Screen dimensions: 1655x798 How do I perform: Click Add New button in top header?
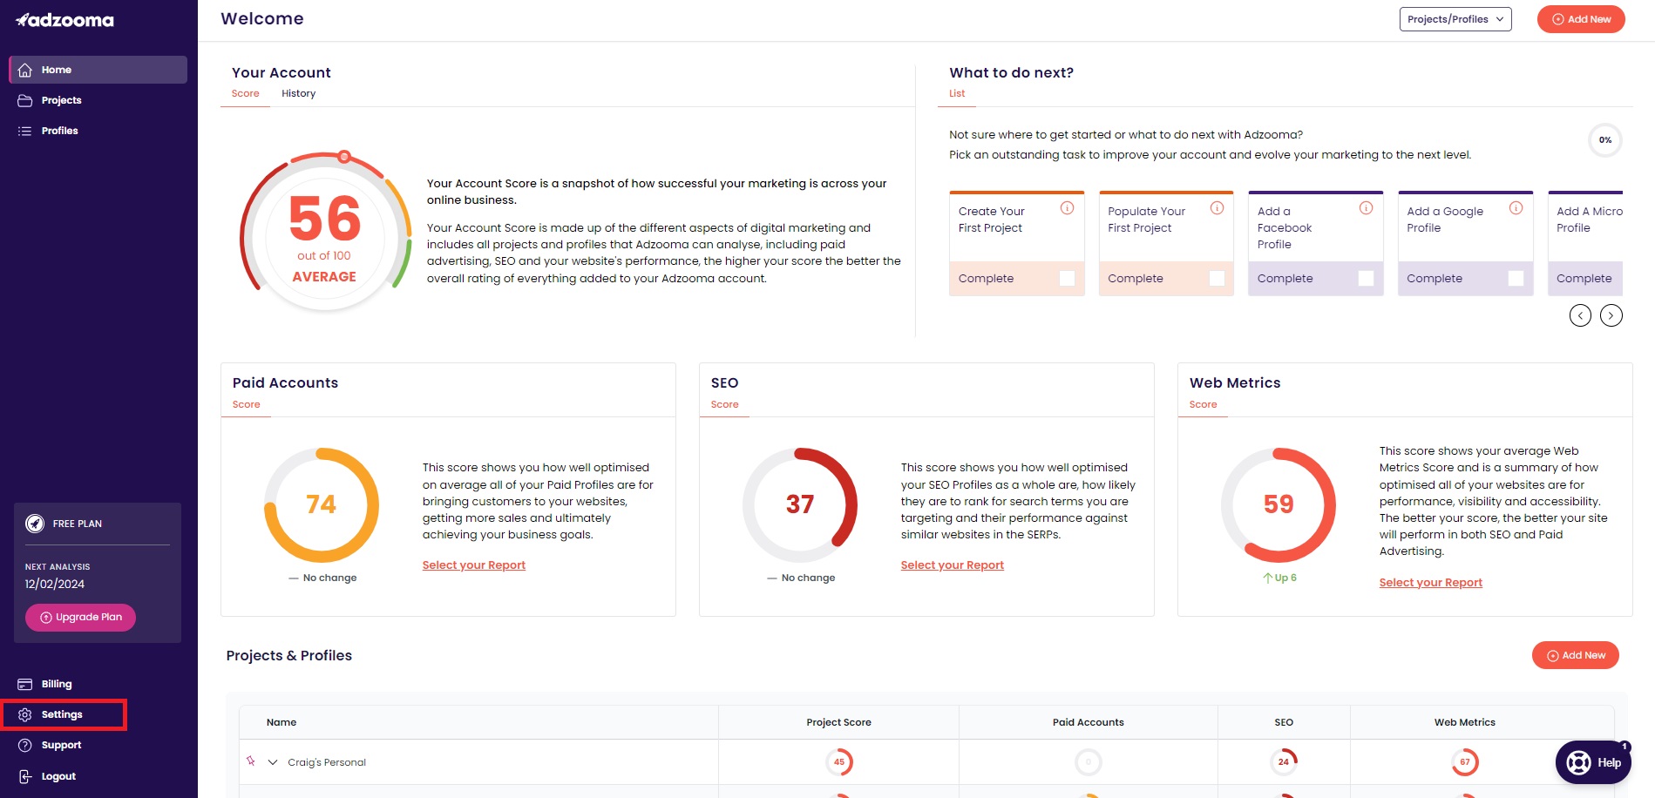pos(1581,19)
